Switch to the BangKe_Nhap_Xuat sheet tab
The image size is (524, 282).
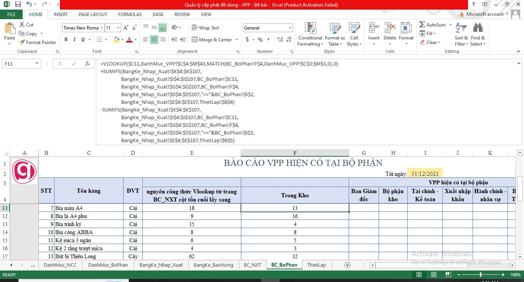pos(161,265)
